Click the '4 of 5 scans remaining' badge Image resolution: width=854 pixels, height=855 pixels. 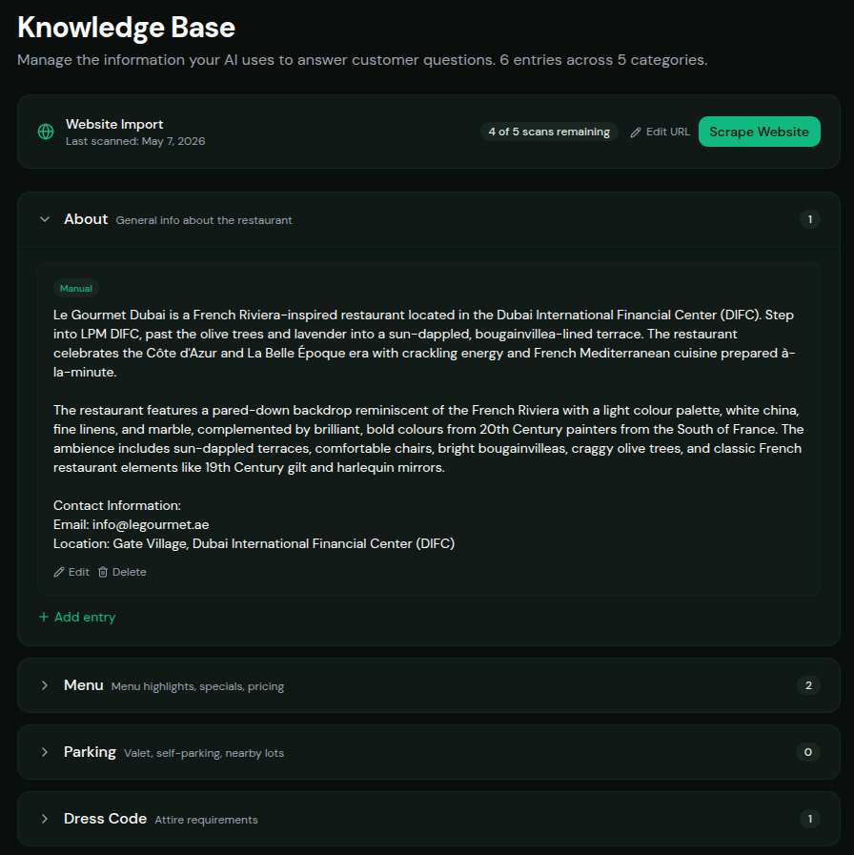pyautogui.click(x=549, y=132)
